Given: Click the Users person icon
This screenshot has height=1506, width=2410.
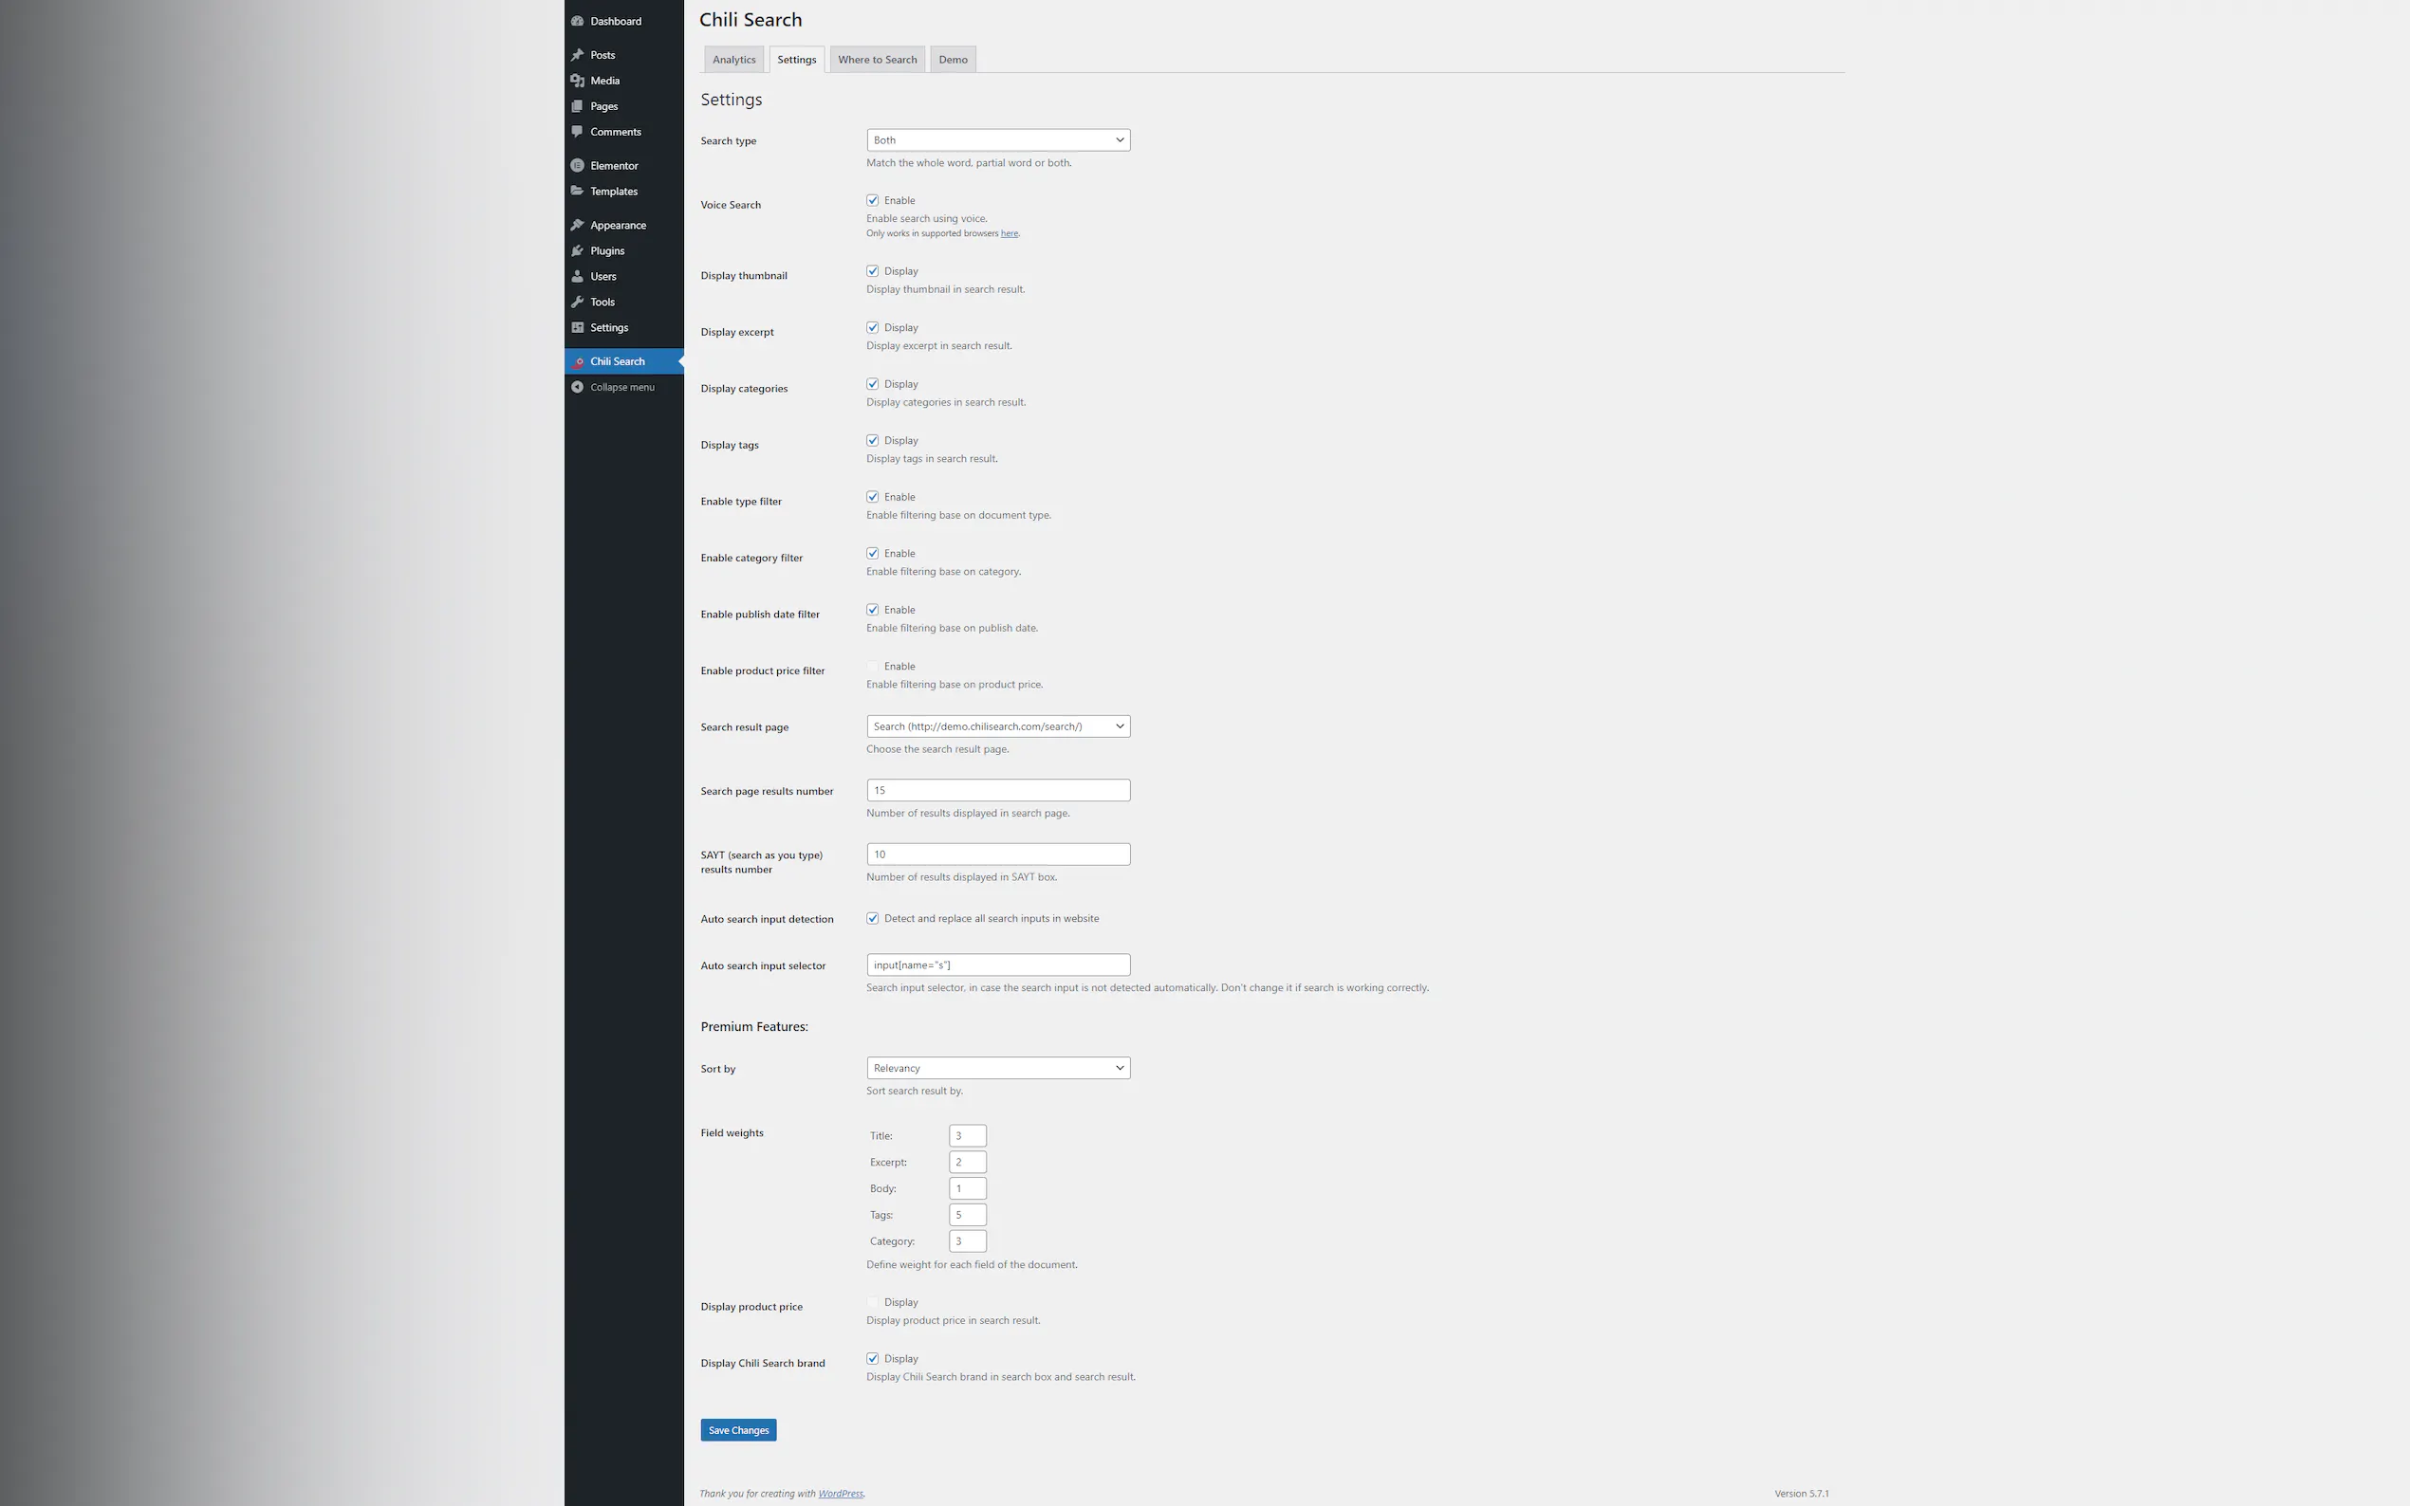Looking at the screenshot, I should click(x=577, y=277).
